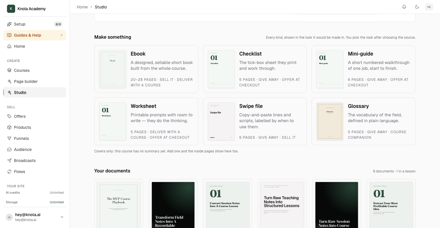This screenshot has width=440, height=228.
Task: Choose the Mini-guide card
Action: (363, 69)
